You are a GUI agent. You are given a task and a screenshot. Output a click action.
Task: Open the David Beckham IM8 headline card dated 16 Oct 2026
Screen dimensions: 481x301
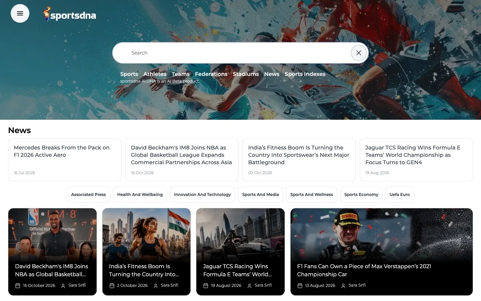click(x=182, y=160)
